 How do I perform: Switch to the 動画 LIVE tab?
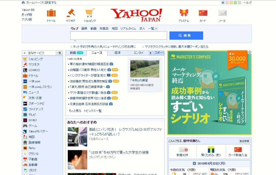click(76, 53)
